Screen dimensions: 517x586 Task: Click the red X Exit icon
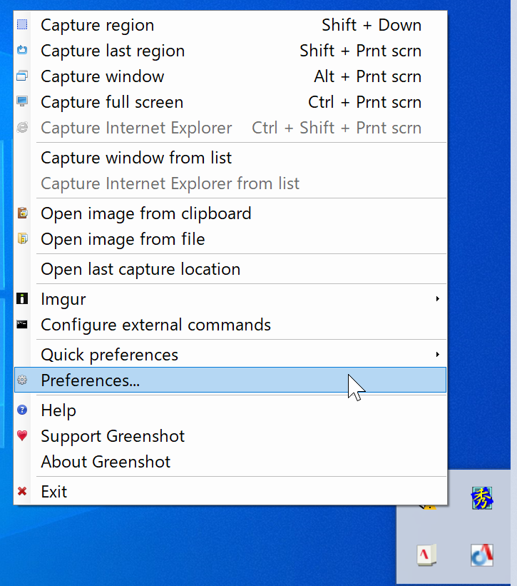pyautogui.click(x=22, y=492)
